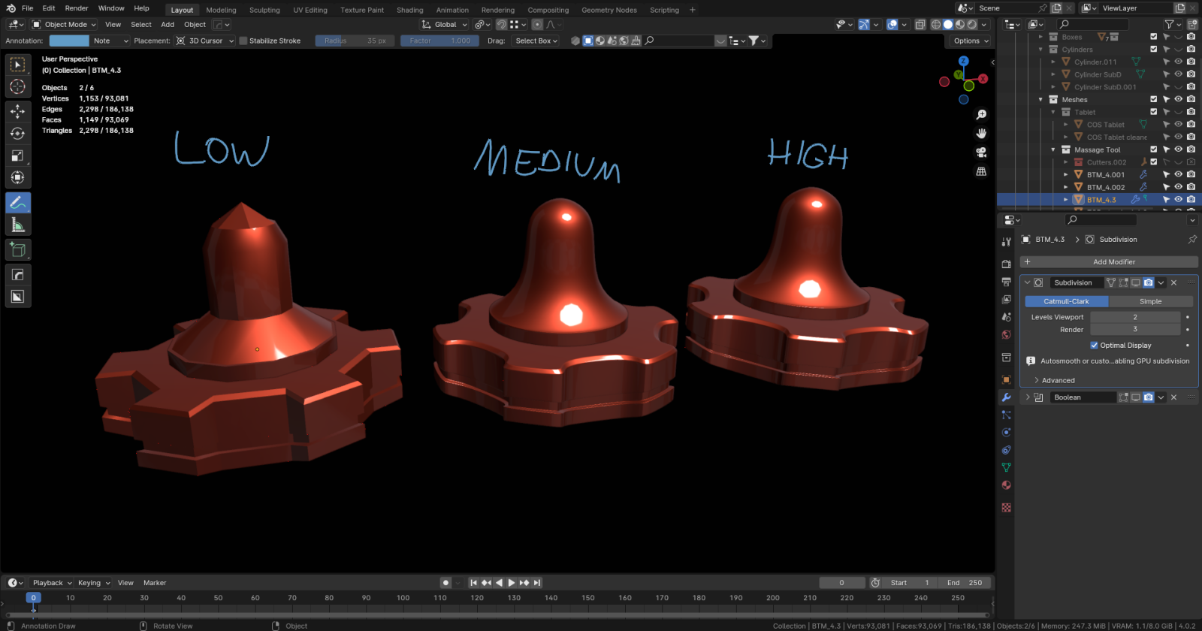Select the Select Box tool
This screenshot has height=631, width=1202.
coord(18,65)
